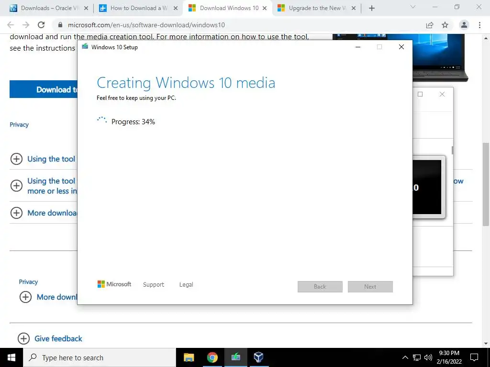This screenshot has height=367, width=490.
Task: Open Legal link in Windows 10 Setup
Action: coord(186,285)
